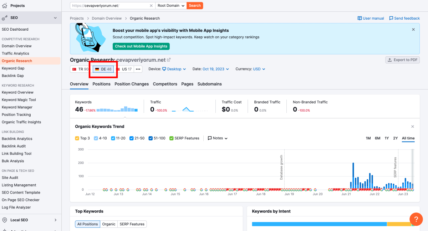Switch to the Competitors tab

pos(165,84)
